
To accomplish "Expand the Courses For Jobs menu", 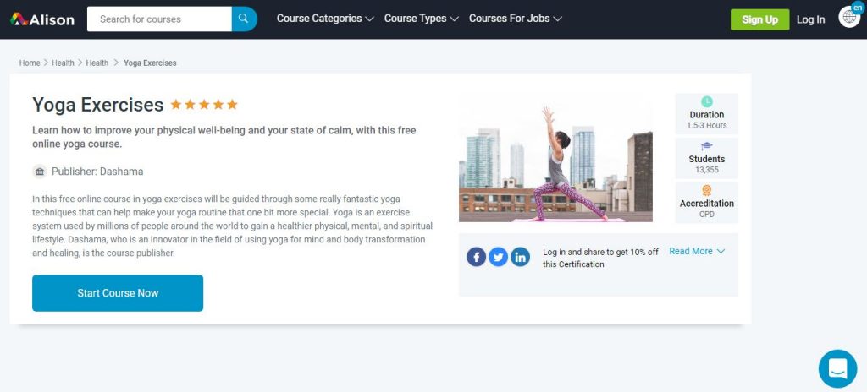I will click(x=515, y=19).
